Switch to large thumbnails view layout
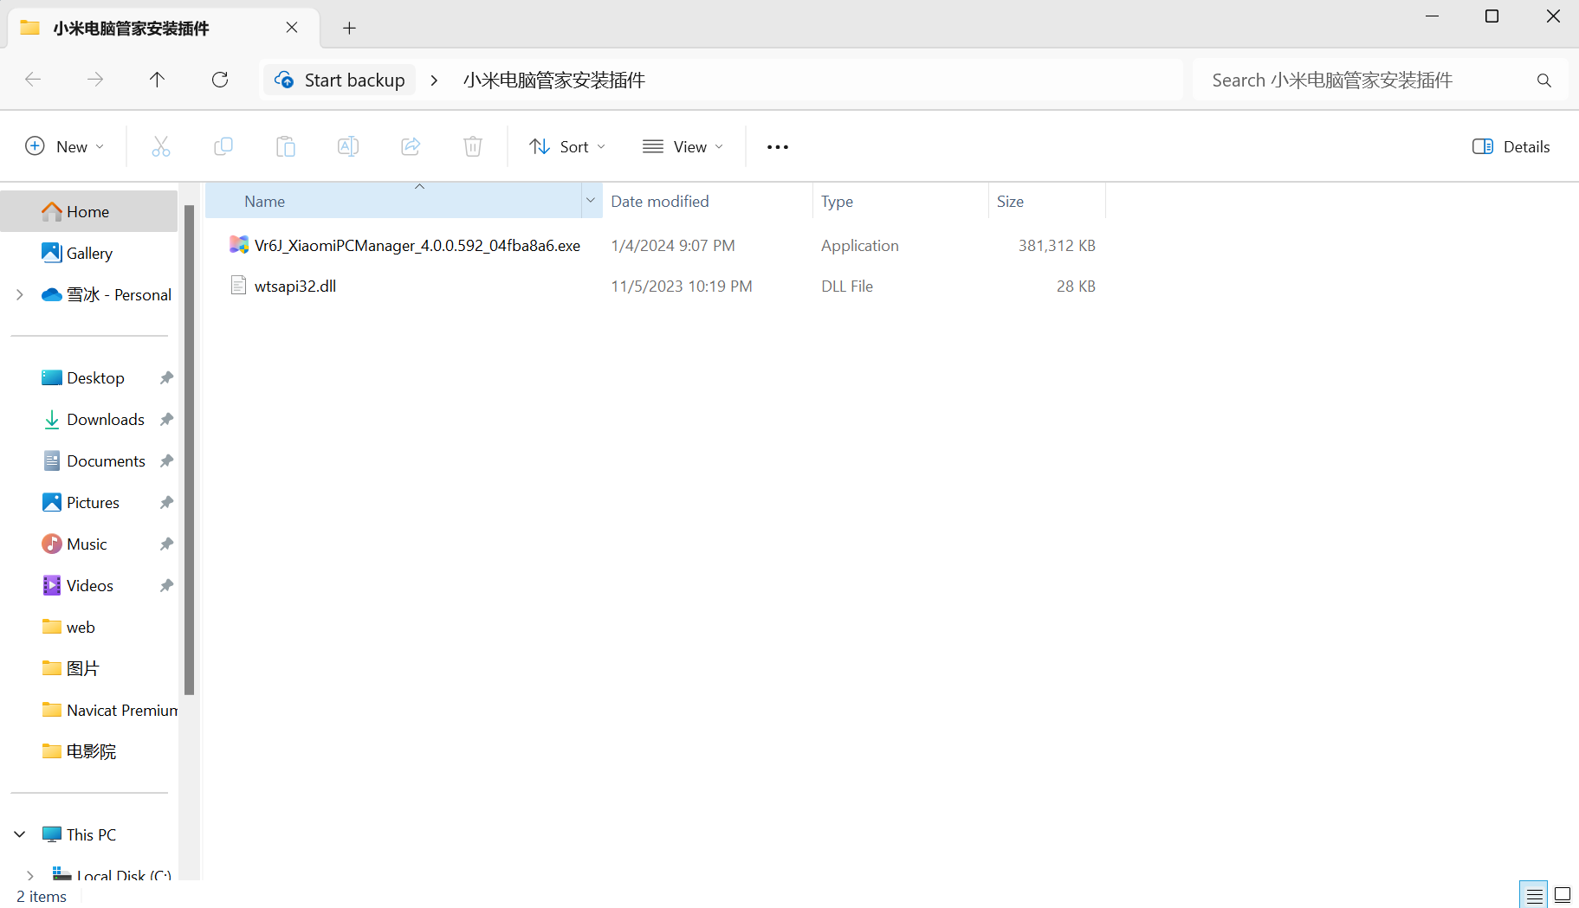1579x908 pixels. click(x=1563, y=894)
